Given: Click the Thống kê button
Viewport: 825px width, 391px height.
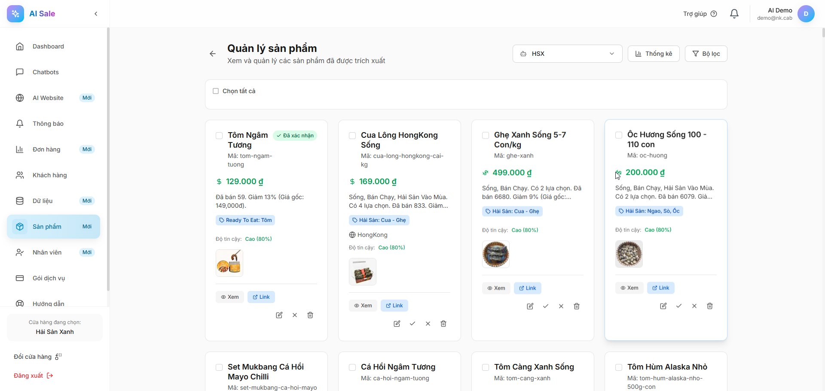Looking at the screenshot, I should (654, 54).
